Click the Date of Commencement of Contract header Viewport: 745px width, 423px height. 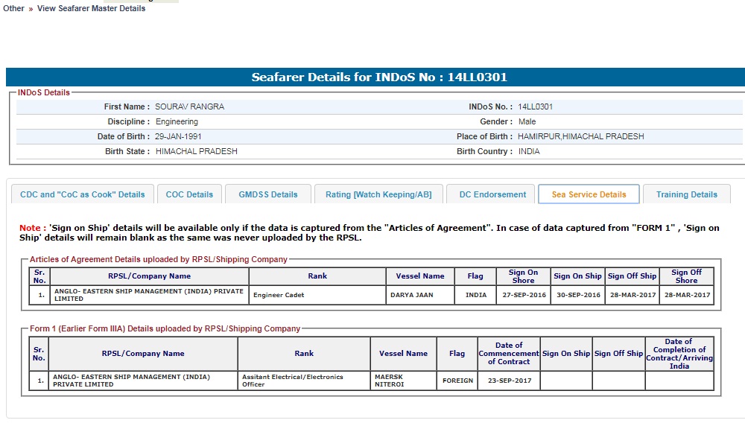(x=509, y=353)
